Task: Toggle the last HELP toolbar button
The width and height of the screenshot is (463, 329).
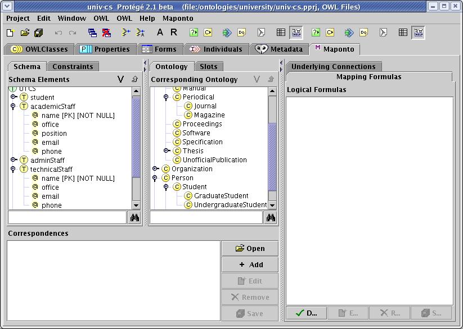Action: pos(419,33)
